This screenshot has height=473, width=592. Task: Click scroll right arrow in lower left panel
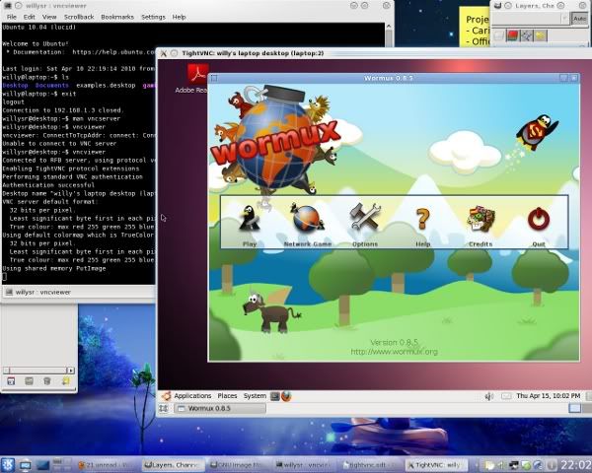(71, 371)
